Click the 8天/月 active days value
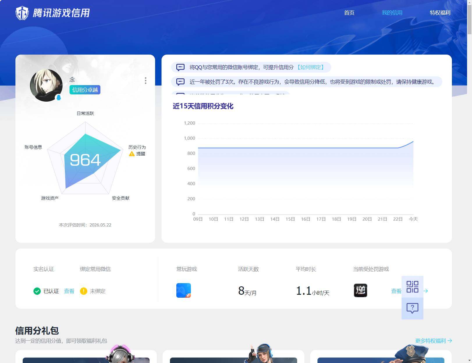 pos(247,291)
